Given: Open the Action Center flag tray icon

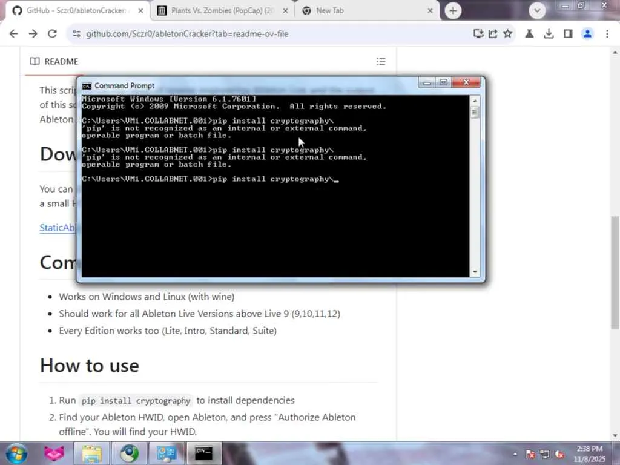Looking at the screenshot, I should 530,454.
